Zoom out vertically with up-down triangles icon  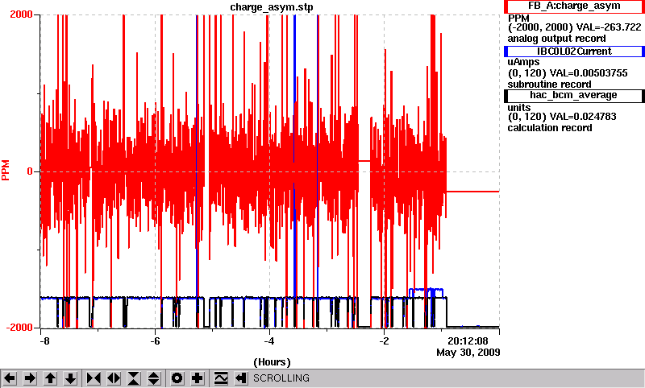tap(154, 378)
